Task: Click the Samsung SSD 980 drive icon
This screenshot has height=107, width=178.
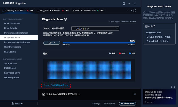Action: click(3, 11)
